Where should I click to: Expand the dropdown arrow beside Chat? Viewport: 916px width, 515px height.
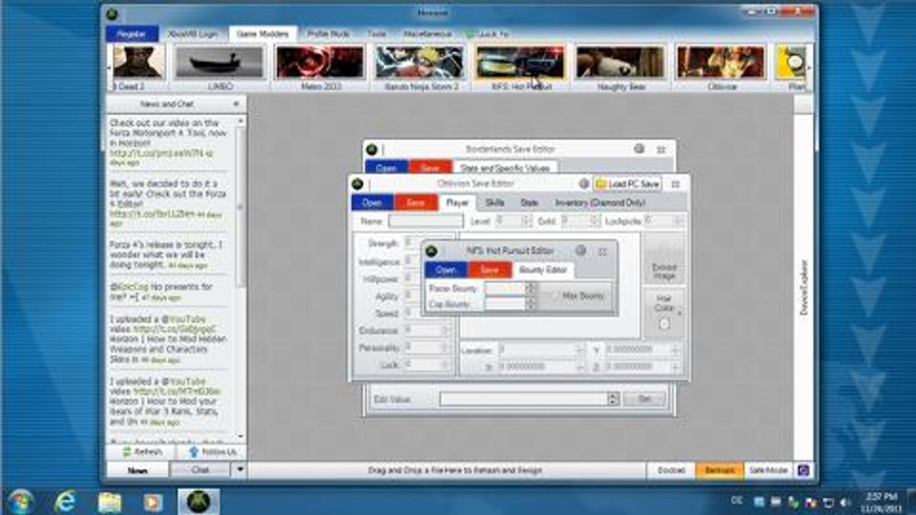click(x=240, y=470)
